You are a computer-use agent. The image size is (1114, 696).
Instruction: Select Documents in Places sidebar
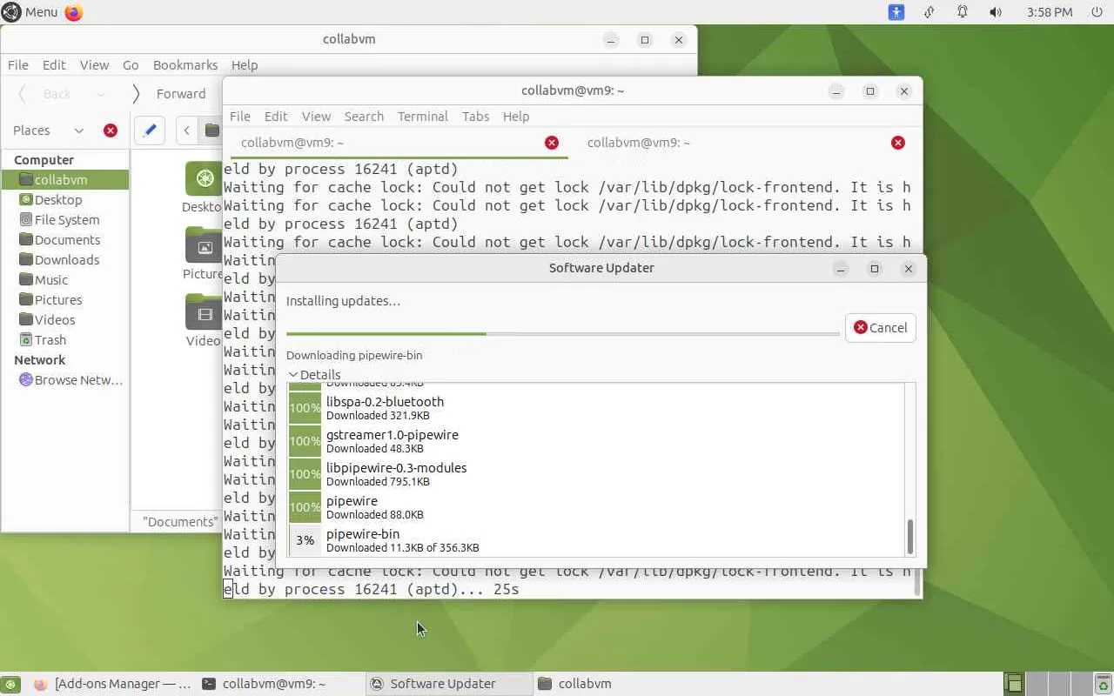pyautogui.click(x=65, y=240)
